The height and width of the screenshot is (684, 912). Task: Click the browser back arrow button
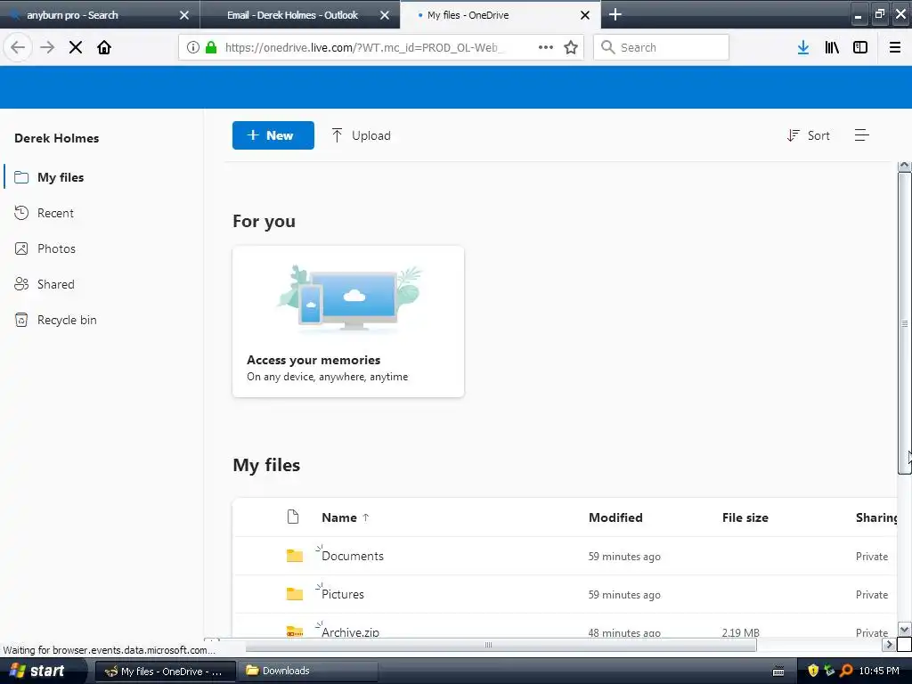18,47
